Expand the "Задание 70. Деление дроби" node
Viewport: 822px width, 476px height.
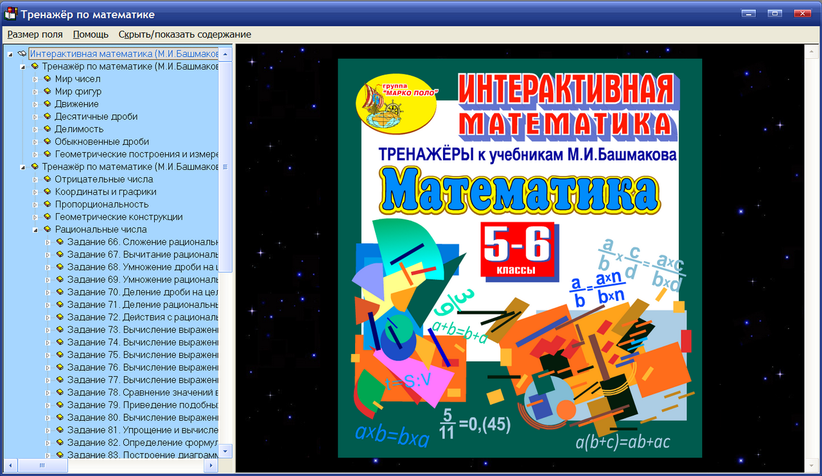coord(48,292)
